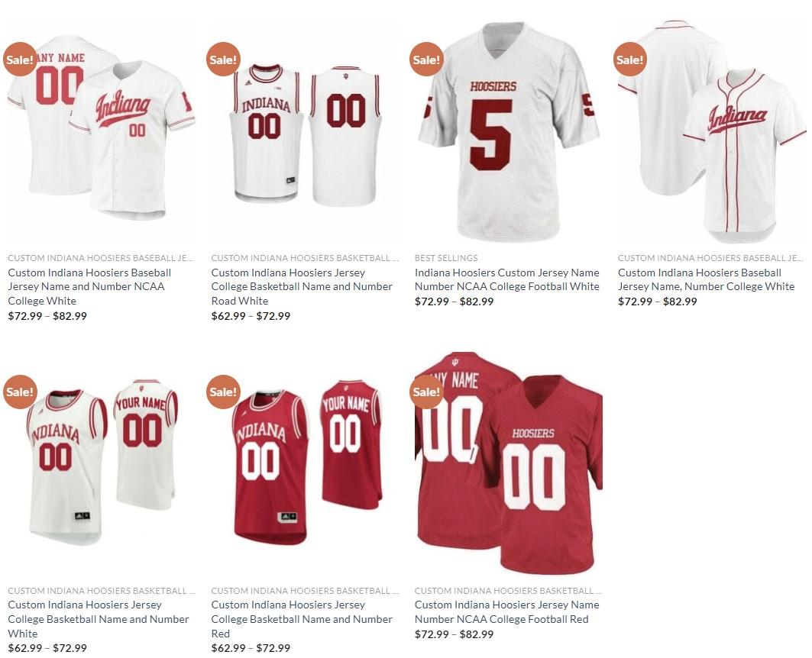The image size is (812, 658).
Task: Open College Basketball Name and Number Road White link
Action: point(302,286)
